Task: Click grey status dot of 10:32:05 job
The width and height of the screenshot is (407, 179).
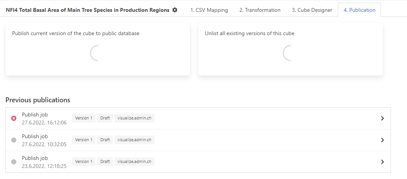Action: point(14,140)
